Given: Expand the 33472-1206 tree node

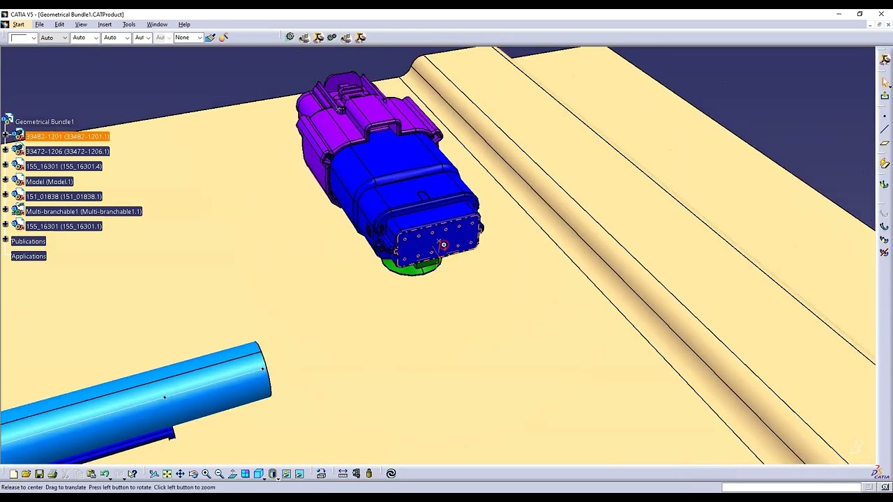Looking at the screenshot, I should pos(6,151).
